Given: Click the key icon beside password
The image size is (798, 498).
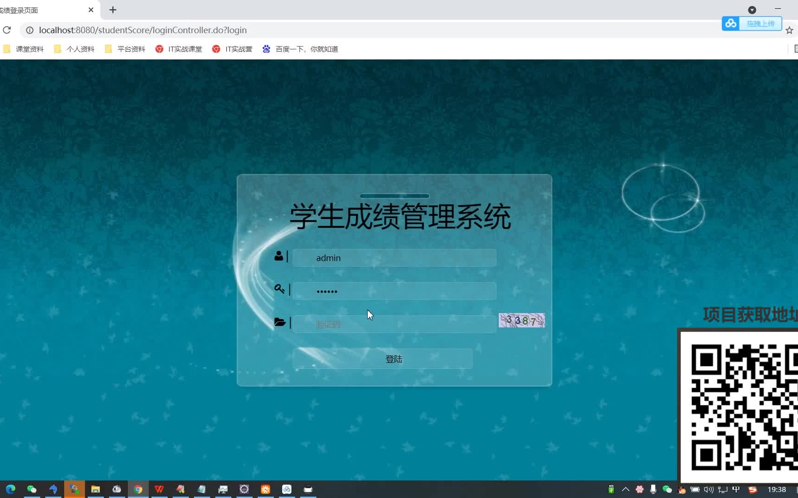Looking at the screenshot, I should pos(279,289).
